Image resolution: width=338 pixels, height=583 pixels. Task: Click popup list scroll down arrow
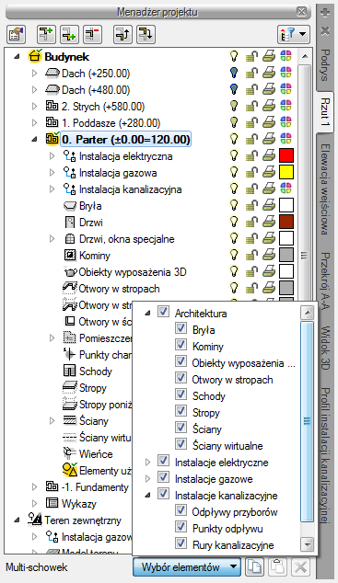(307, 544)
